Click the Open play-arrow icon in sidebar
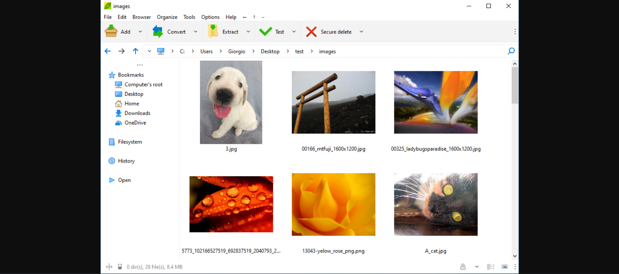The height and width of the screenshot is (274, 619). click(x=112, y=180)
